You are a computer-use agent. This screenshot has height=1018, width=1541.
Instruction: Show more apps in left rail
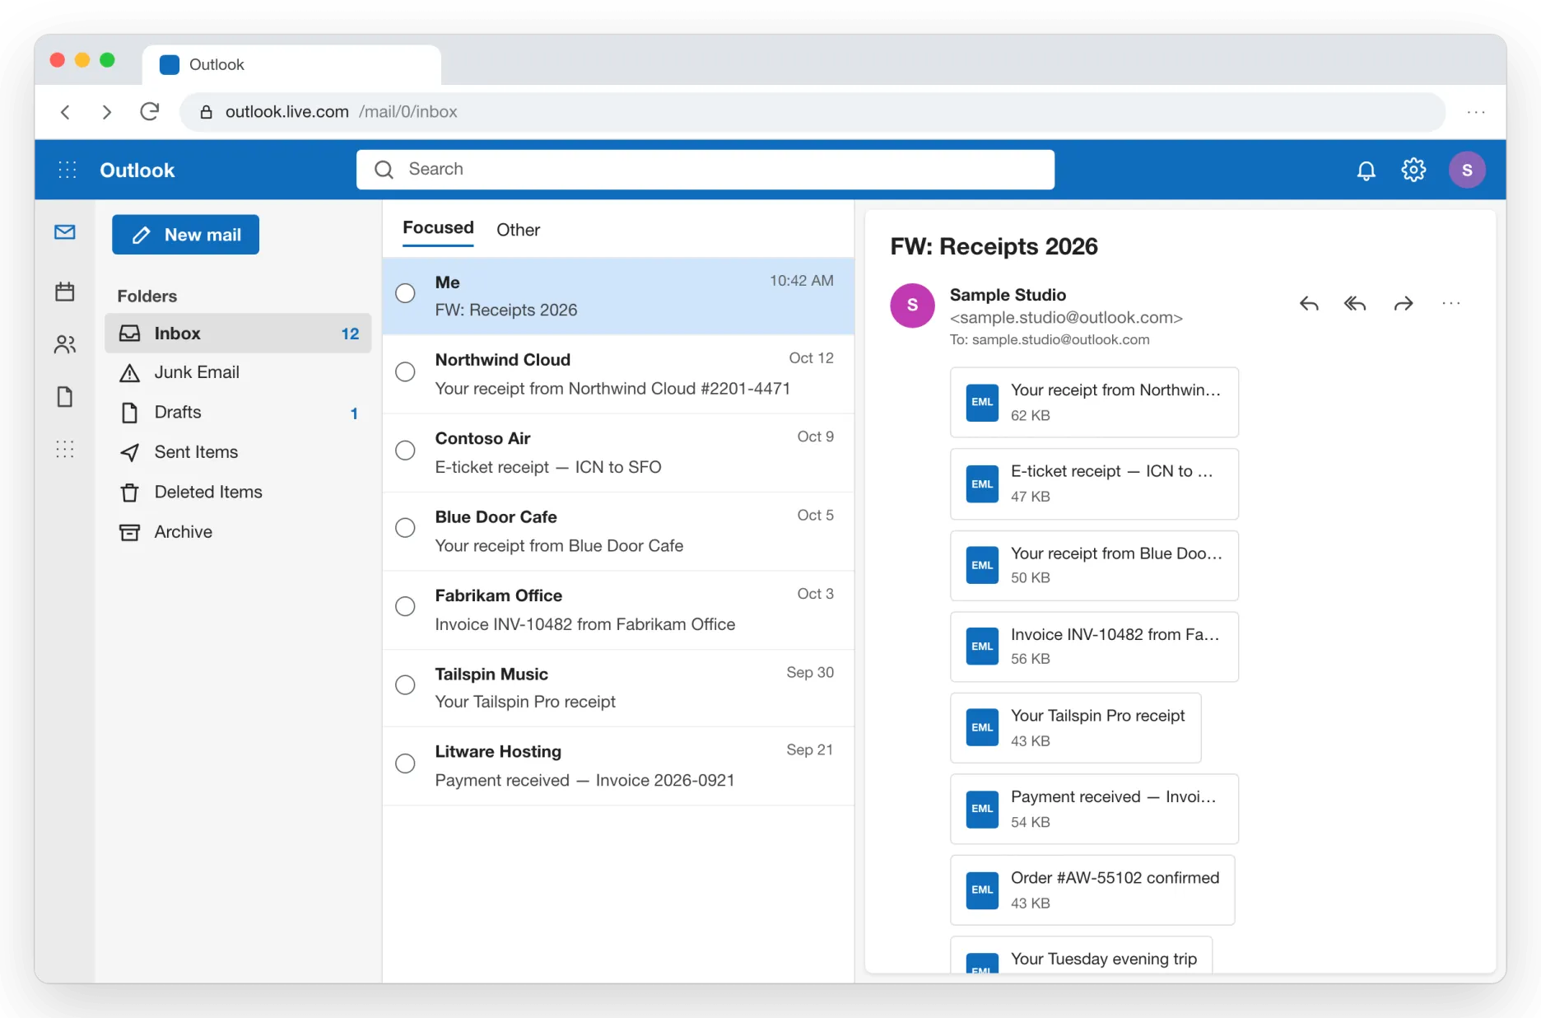pyautogui.click(x=65, y=449)
